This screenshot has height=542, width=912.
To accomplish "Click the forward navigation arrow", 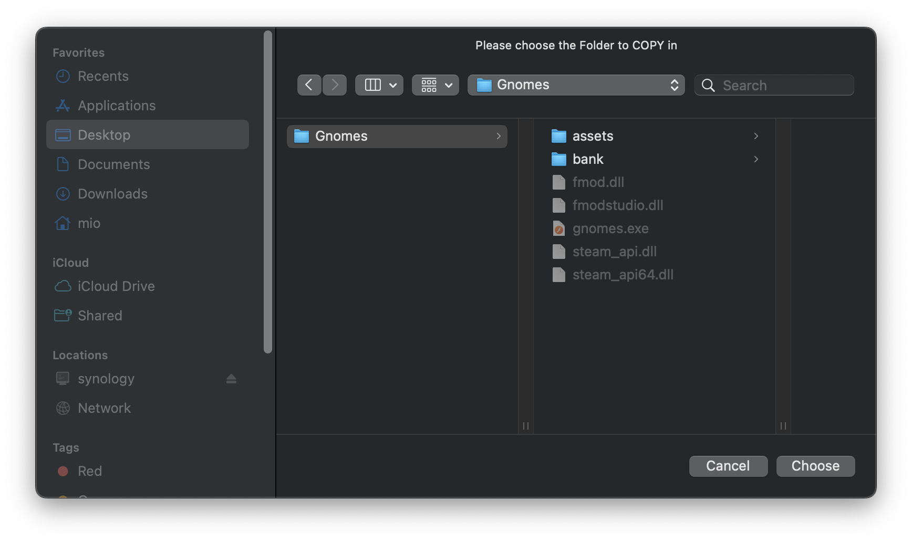I will coord(335,85).
